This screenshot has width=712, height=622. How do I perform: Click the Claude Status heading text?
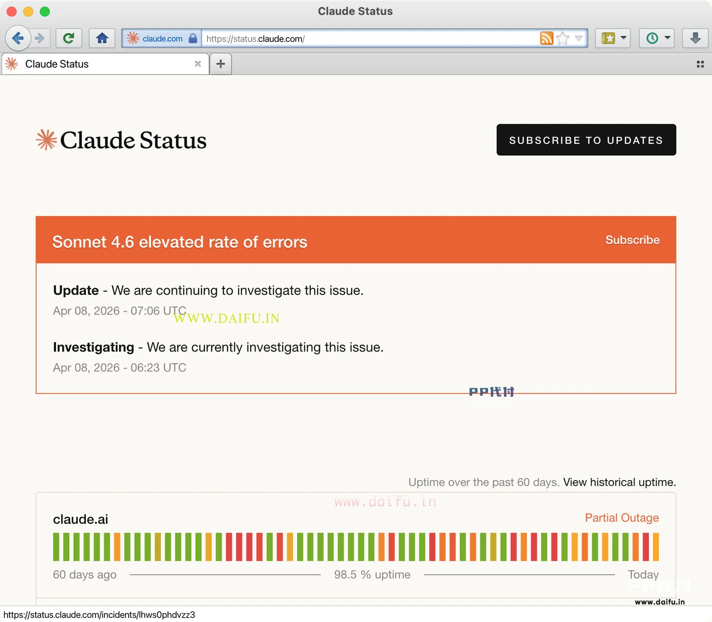click(133, 140)
